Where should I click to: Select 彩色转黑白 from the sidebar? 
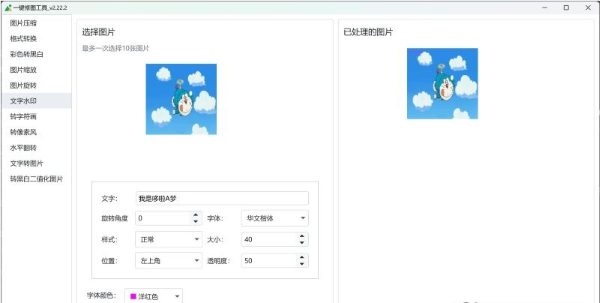tap(36, 54)
